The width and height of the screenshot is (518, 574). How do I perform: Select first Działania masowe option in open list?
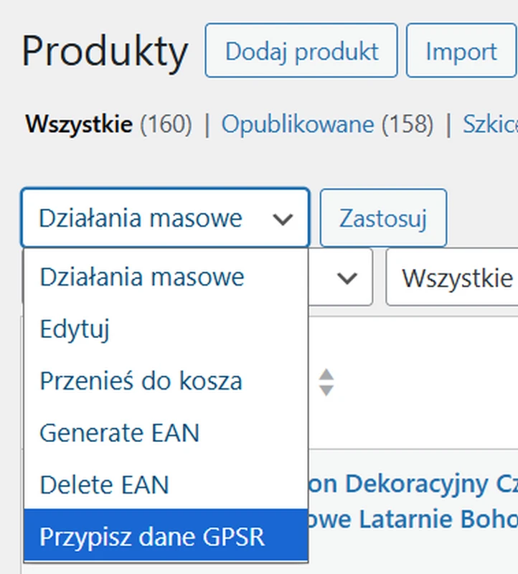[x=142, y=277]
